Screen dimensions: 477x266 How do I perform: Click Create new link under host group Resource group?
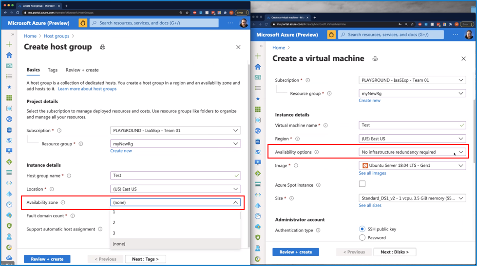[x=121, y=151]
